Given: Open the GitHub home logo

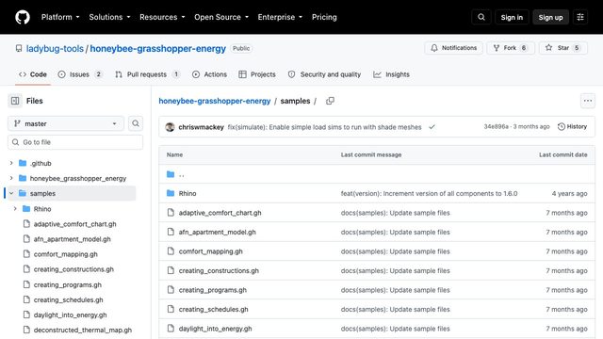Looking at the screenshot, I should coord(23,17).
